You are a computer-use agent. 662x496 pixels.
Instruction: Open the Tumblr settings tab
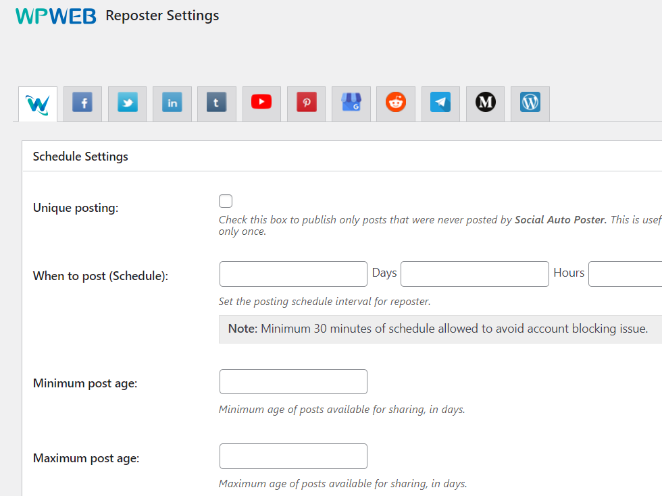pyautogui.click(x=217, y=104)
